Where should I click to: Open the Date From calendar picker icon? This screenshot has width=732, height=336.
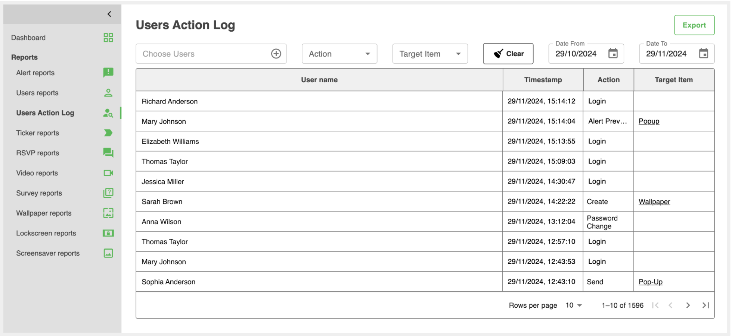613,54
